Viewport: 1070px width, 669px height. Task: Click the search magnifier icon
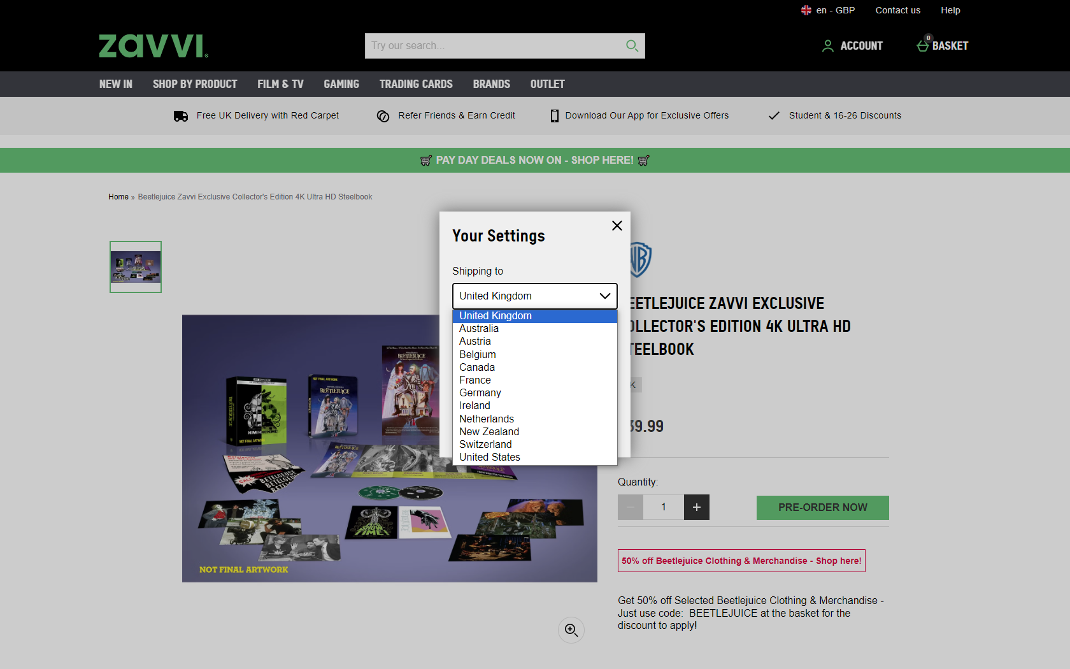tap(632, 46)
